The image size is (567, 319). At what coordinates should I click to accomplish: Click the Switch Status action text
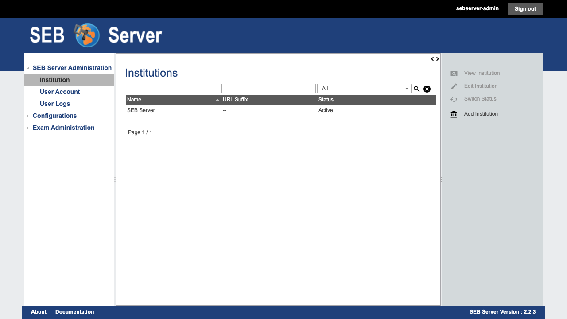point(480,99)
